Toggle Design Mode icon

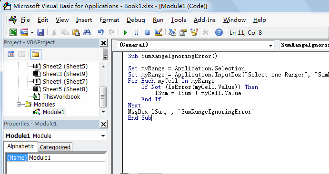click(159, 32)
